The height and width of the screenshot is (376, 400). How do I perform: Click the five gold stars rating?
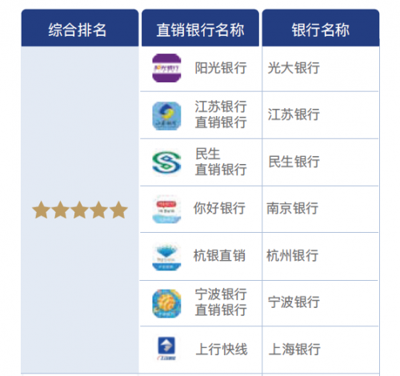tap(80, 210)
